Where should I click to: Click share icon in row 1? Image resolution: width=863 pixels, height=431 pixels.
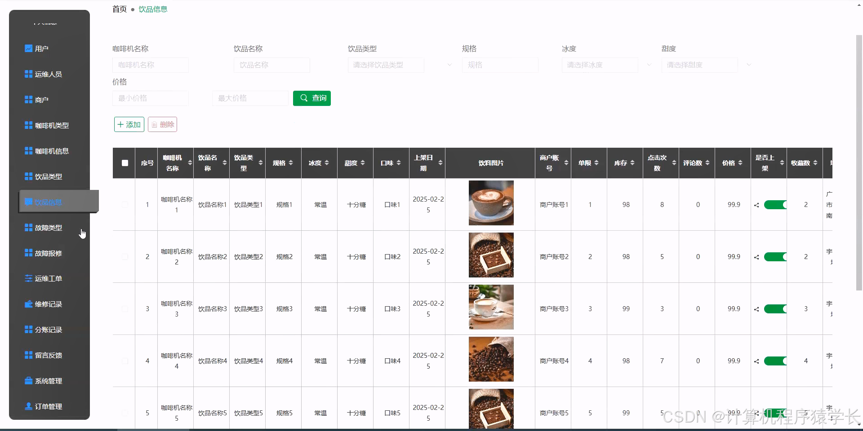[756, 205]
